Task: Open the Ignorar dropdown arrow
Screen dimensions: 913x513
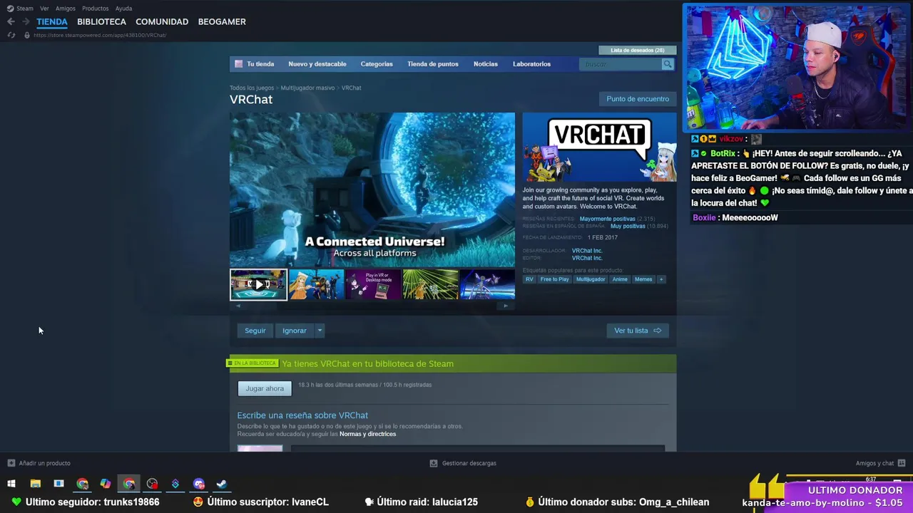Action: pyautogui.click(x=320, y=331)
